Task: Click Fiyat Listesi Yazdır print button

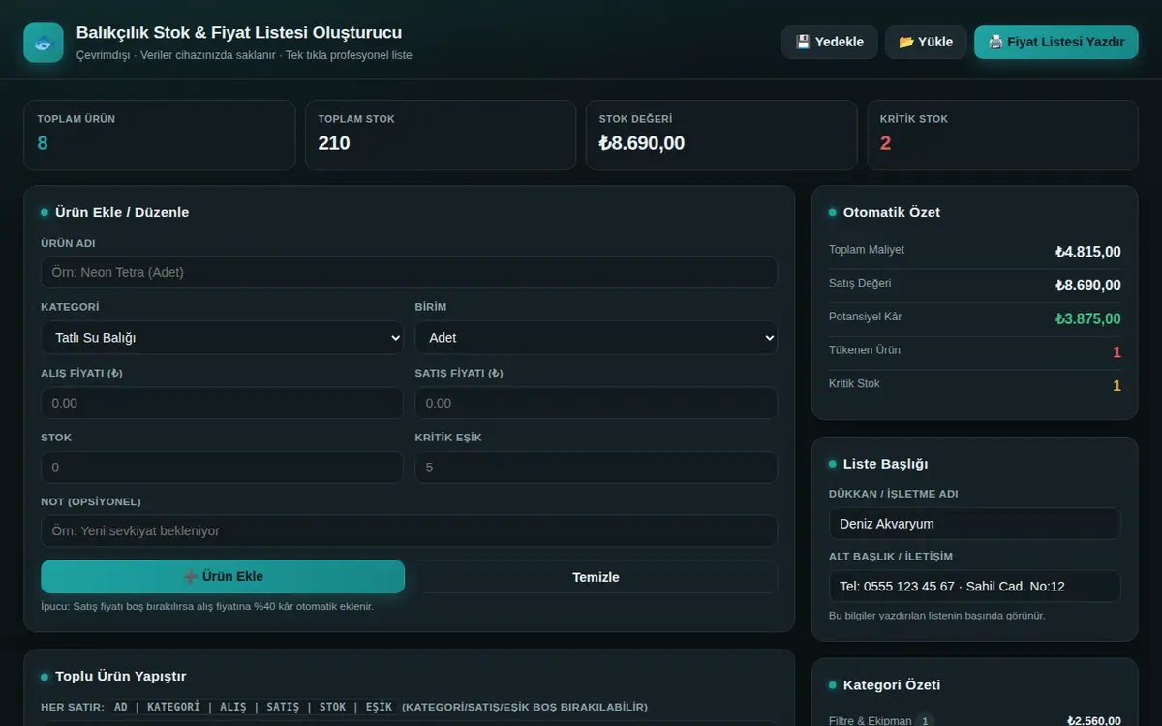Action: [1056, 42]
